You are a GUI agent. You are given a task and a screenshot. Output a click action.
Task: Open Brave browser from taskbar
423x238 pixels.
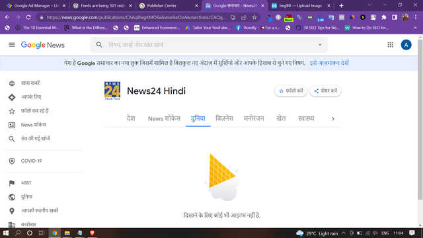[x=92, y=233]
